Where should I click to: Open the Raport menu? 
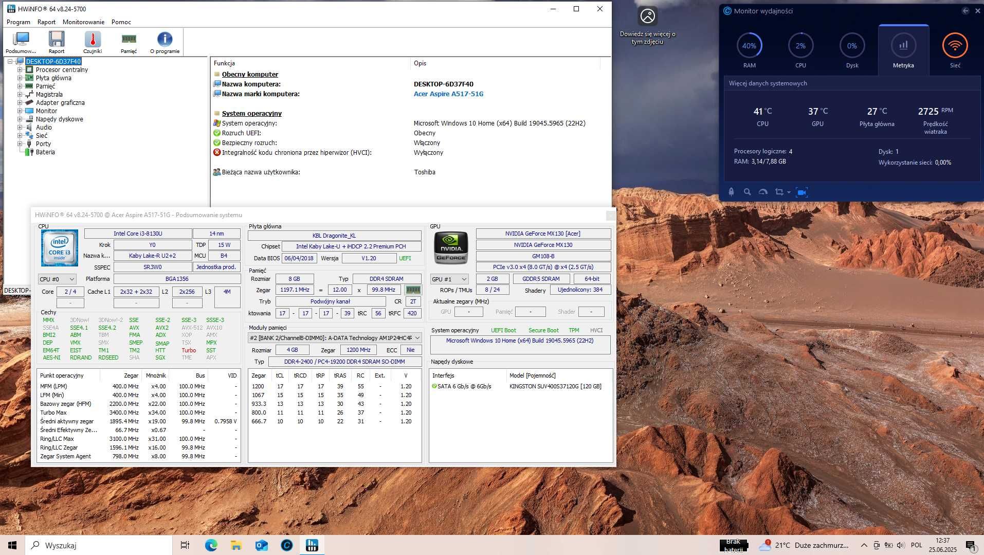click(x=46, y=22)
